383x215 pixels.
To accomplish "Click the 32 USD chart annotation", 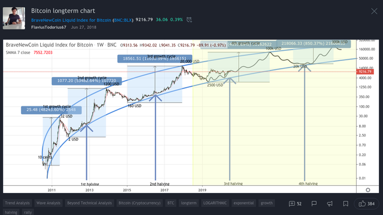I will (66, 116).
